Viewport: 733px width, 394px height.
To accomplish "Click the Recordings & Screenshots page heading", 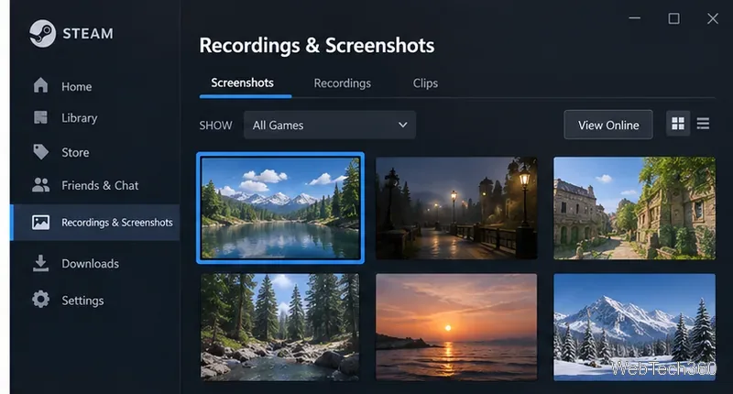I will [316, 45].
